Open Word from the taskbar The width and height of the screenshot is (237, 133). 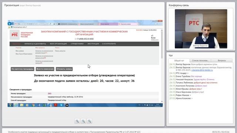[39, 105]
